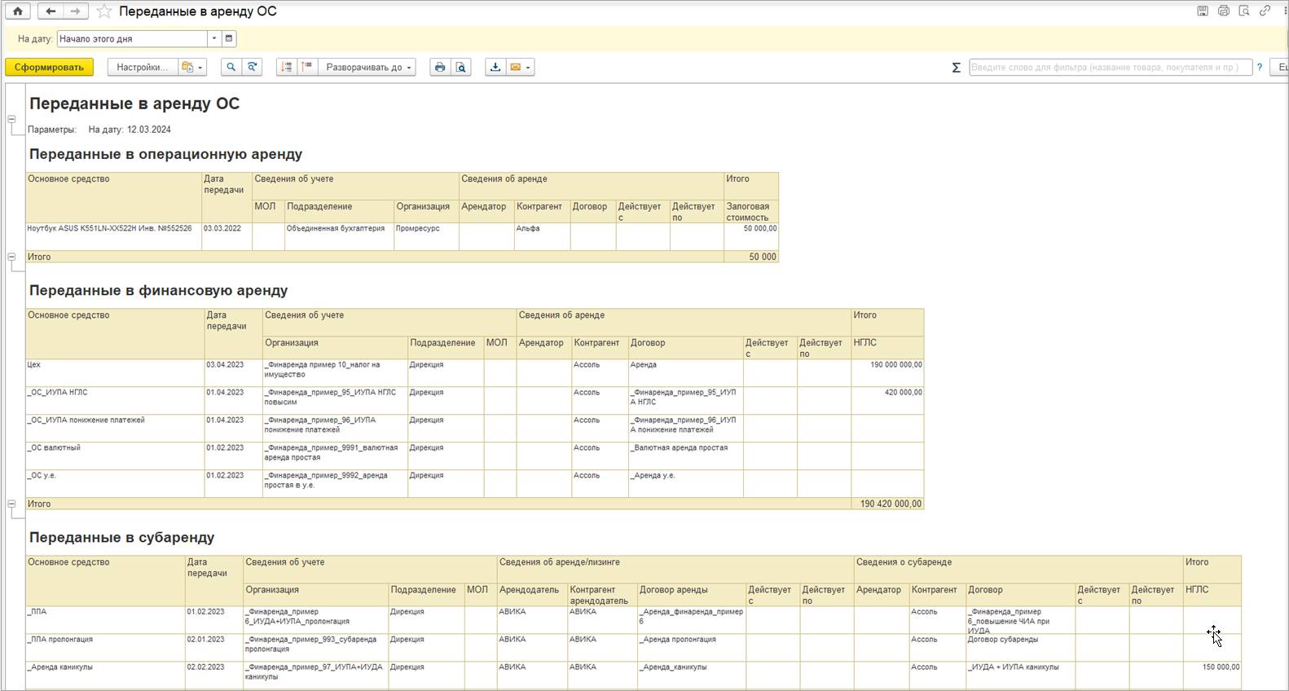This screenshot has width=1289, height=691.
Task: Click the 'Сформировать' button
Action: point(49,68)
